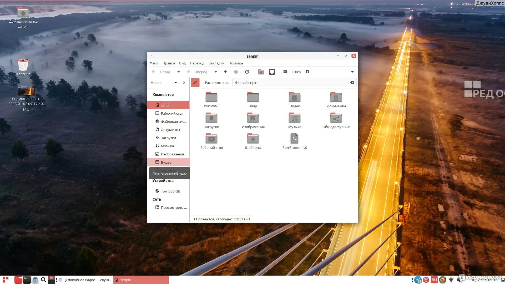The image size is (505, 284).
Task: Open the Переход menu
Action: coord(197,63)
